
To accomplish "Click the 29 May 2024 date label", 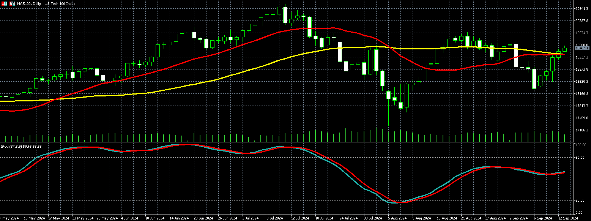I will pos(106,218).
